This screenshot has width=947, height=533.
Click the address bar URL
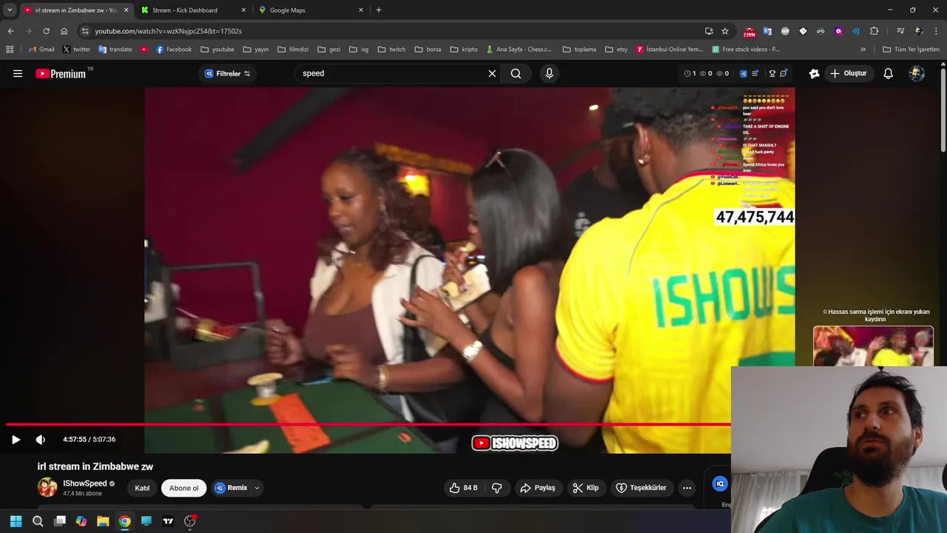169,31
